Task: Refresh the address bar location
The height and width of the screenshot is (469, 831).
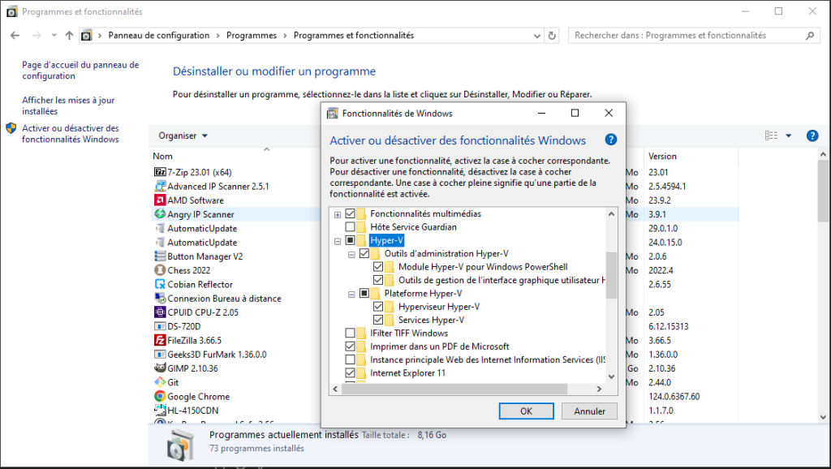Action: pos(552,36)
